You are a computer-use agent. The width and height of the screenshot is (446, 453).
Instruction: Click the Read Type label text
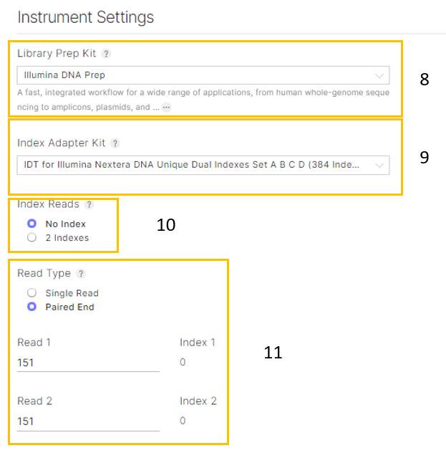pos(44,273)
